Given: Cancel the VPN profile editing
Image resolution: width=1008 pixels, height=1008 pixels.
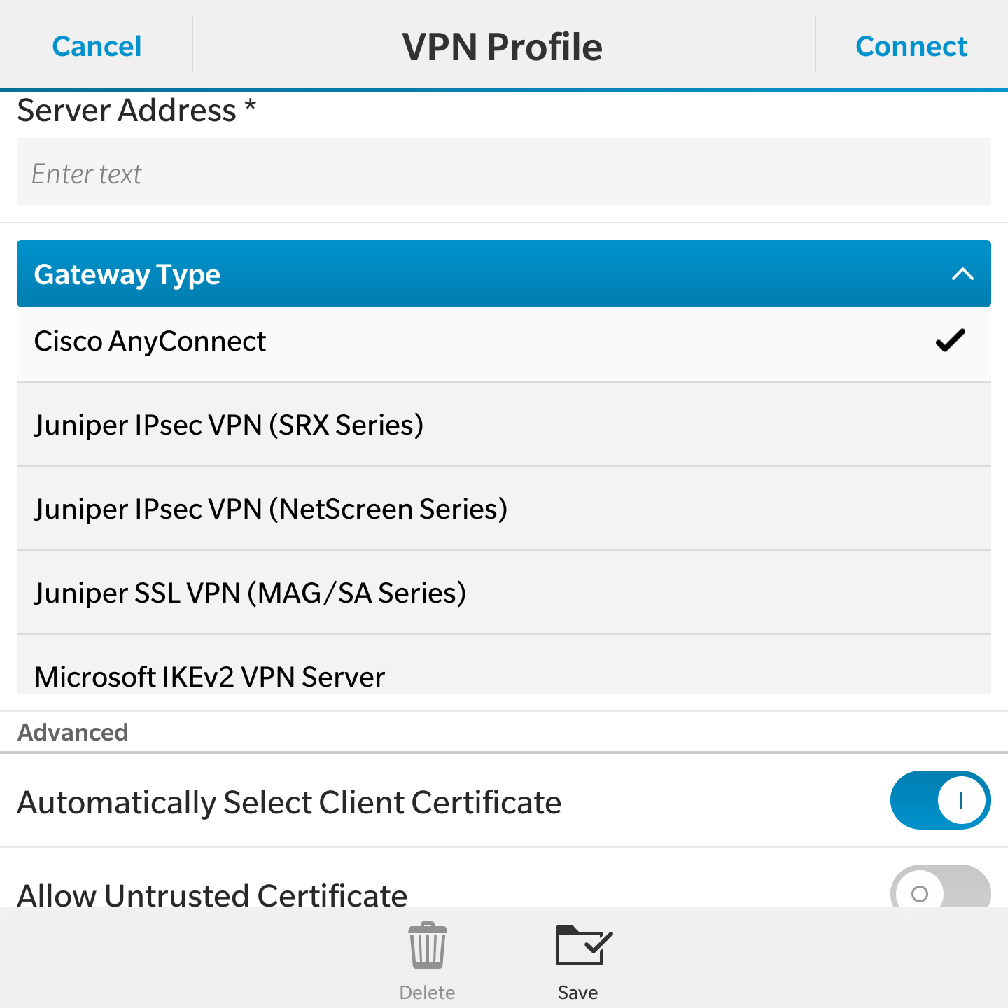Looking at the screenshot, I should 97,46.
